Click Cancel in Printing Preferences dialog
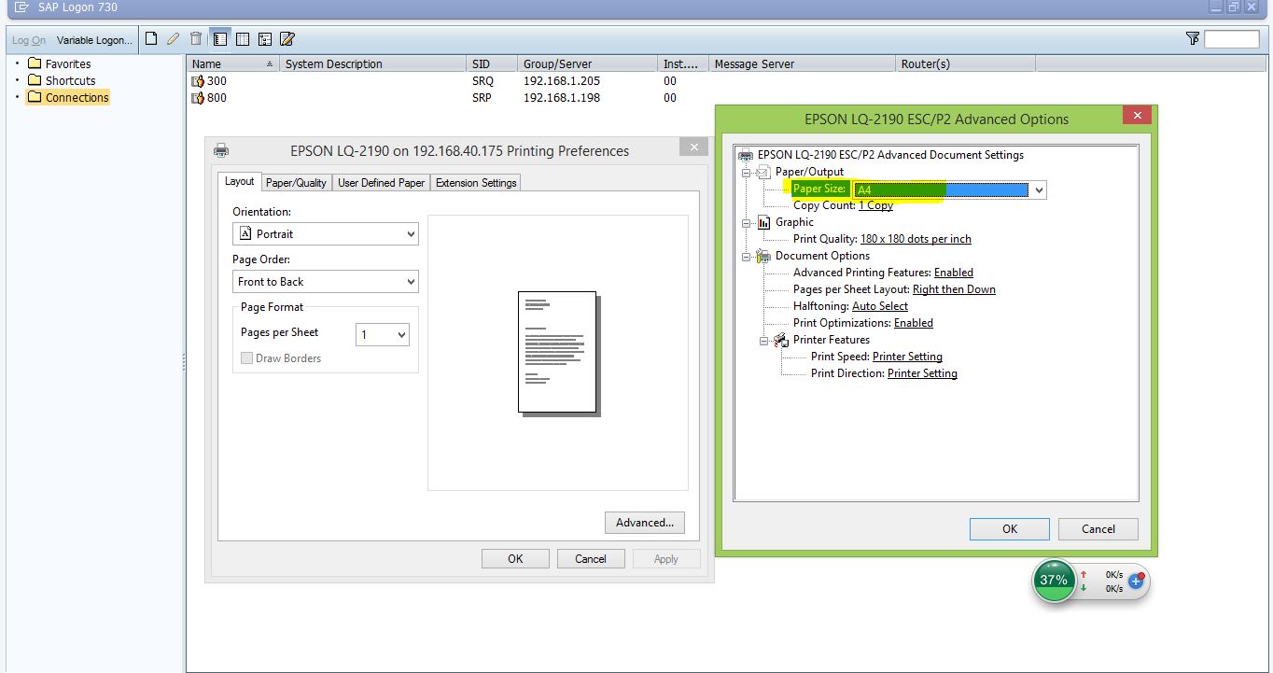This screenshot has width=1273, height=673. tap(591, 559)
